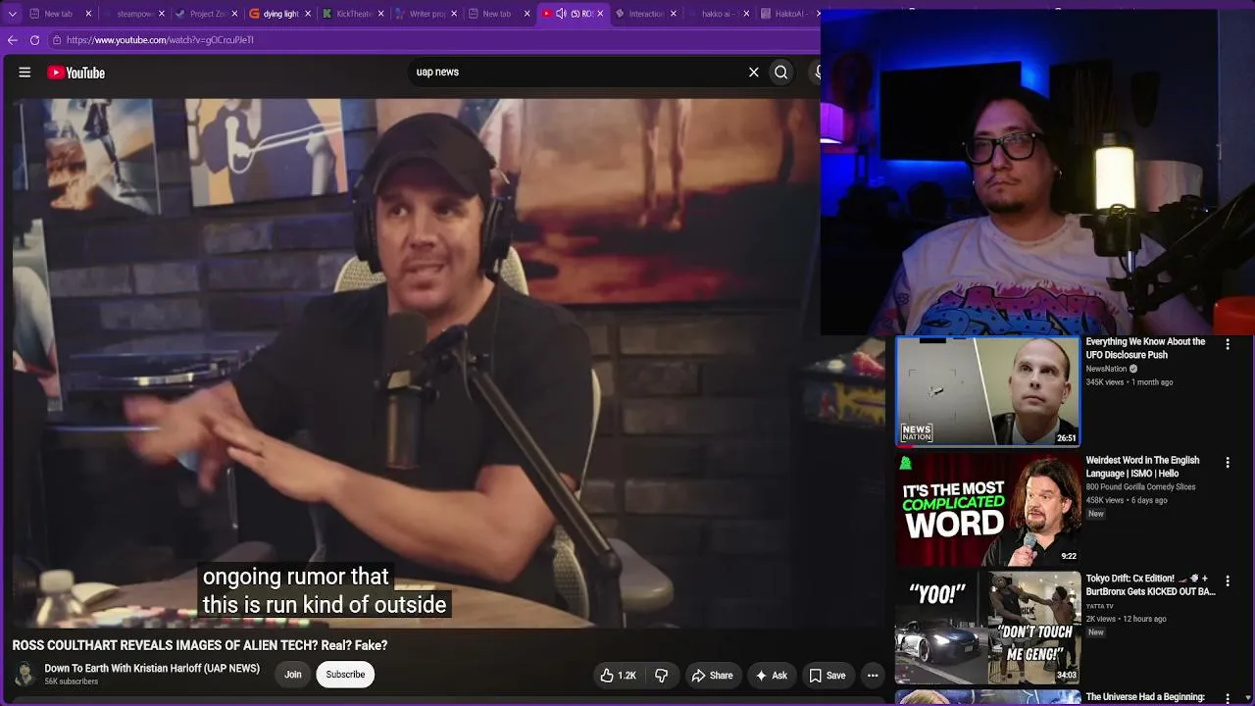The width and height of the screenshot is (1255, 706).
Task: Go to the YouTube home logo
Action: point(75,73)
